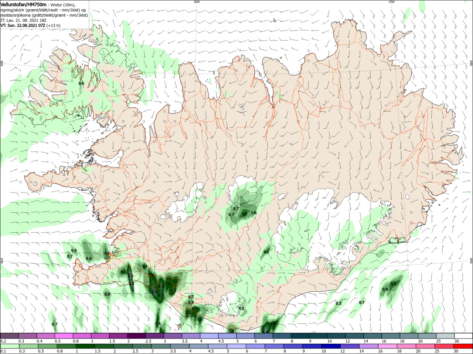The image size is (473, 354).
Task: Click the 2.8 precipitation value on the map
Action: pos(154,292)
